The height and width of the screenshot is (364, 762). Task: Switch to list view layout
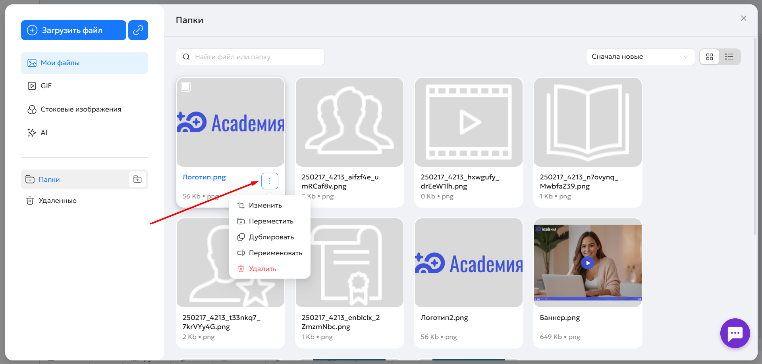pos(729,57)
